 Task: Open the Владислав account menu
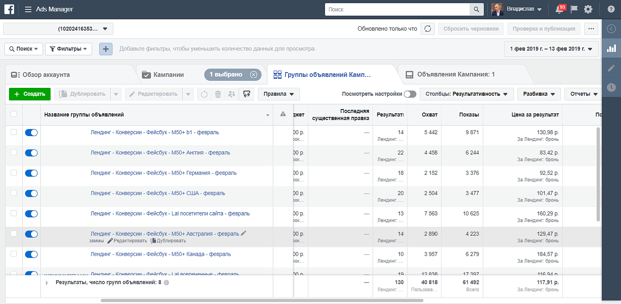click(524, 9)
